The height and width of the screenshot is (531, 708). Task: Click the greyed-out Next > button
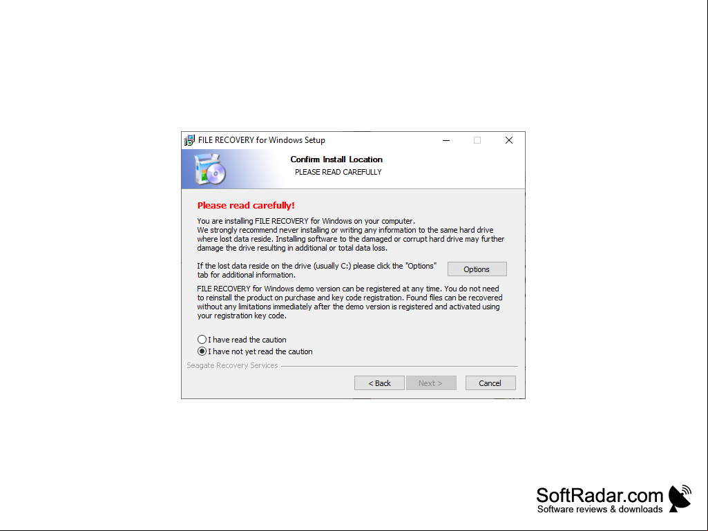(431, 383)
